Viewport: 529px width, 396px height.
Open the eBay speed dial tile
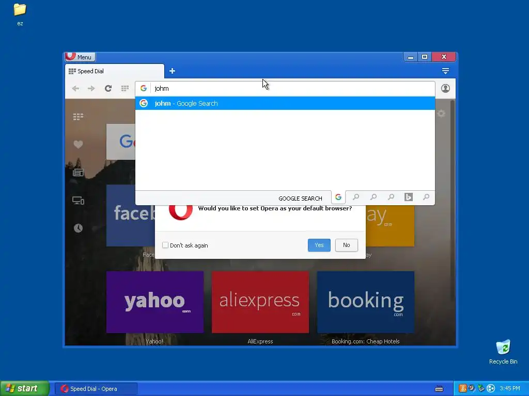click(x=390, y=226)
